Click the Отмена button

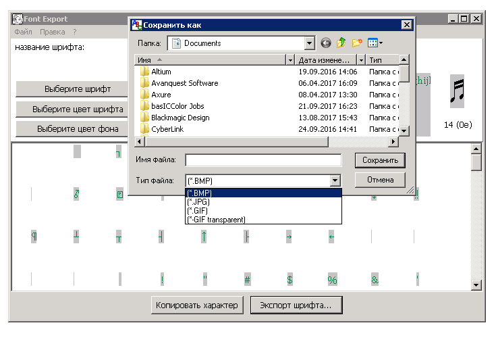[x=380, y=180]
